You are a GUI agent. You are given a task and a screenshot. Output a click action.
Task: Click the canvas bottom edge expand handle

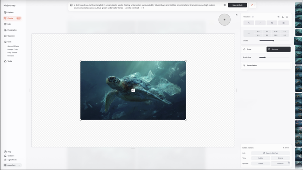tap(133, 149)
